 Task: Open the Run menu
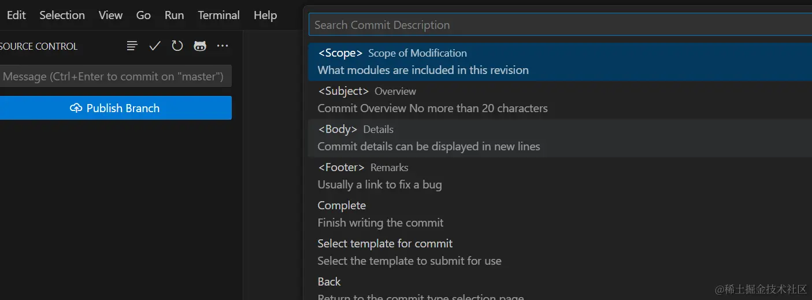click(174, 15)
